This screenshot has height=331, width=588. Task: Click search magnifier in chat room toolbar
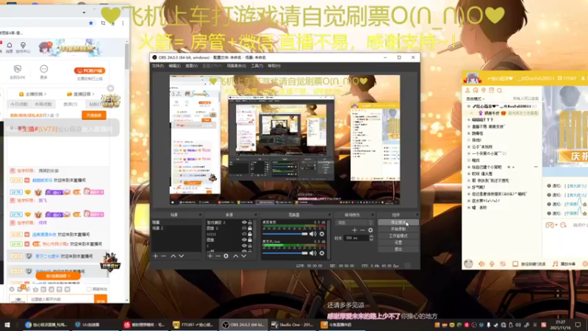[x=499, y=90]
